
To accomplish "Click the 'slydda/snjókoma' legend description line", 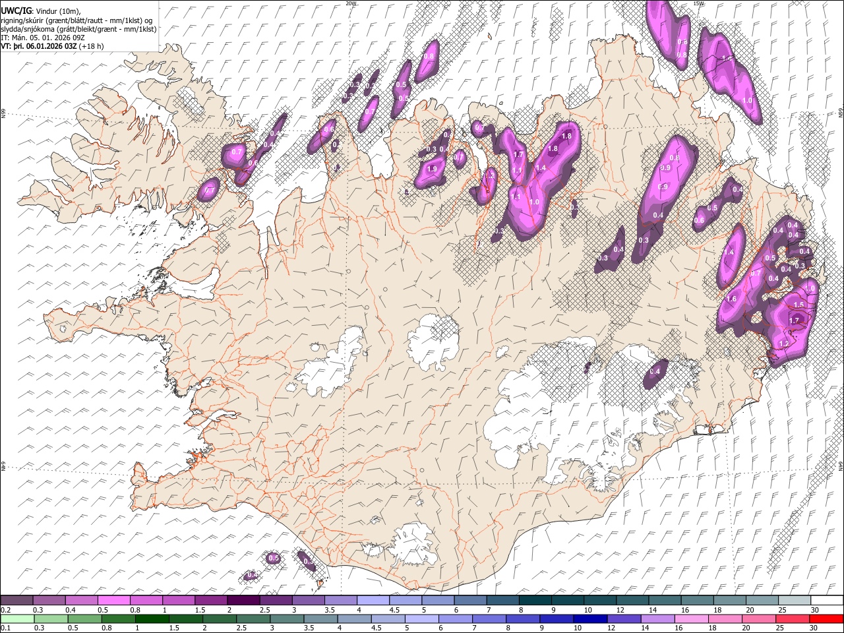I will [x=79, y=29].
